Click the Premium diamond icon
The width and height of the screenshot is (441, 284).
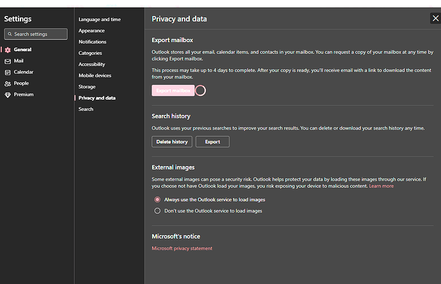coord(8,94)
